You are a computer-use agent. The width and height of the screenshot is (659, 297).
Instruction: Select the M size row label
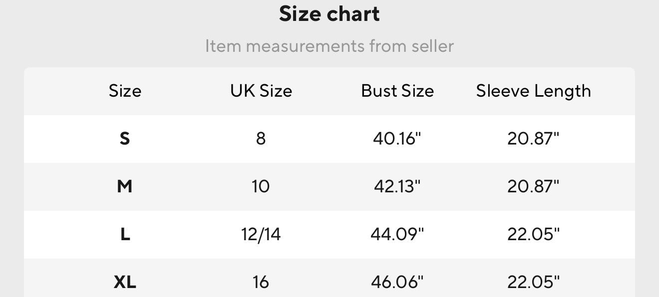(125, 186)
